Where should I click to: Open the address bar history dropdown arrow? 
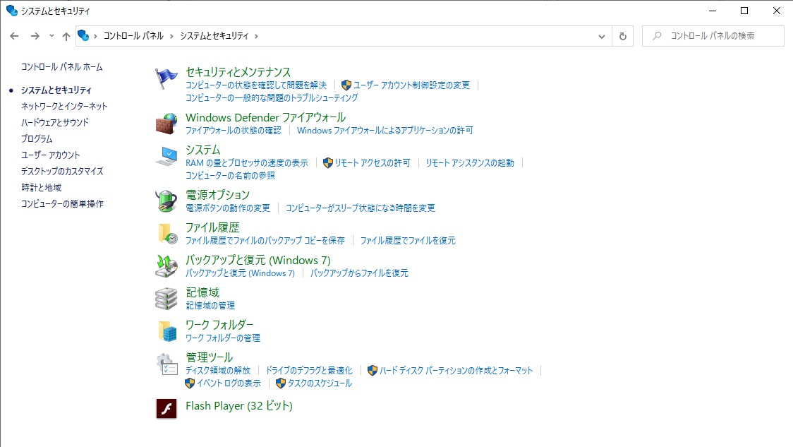click(x=601, y=35)
